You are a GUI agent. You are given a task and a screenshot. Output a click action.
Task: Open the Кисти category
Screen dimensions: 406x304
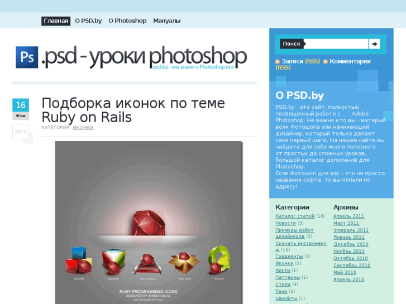pyautogui.click(x=283, y=270)
